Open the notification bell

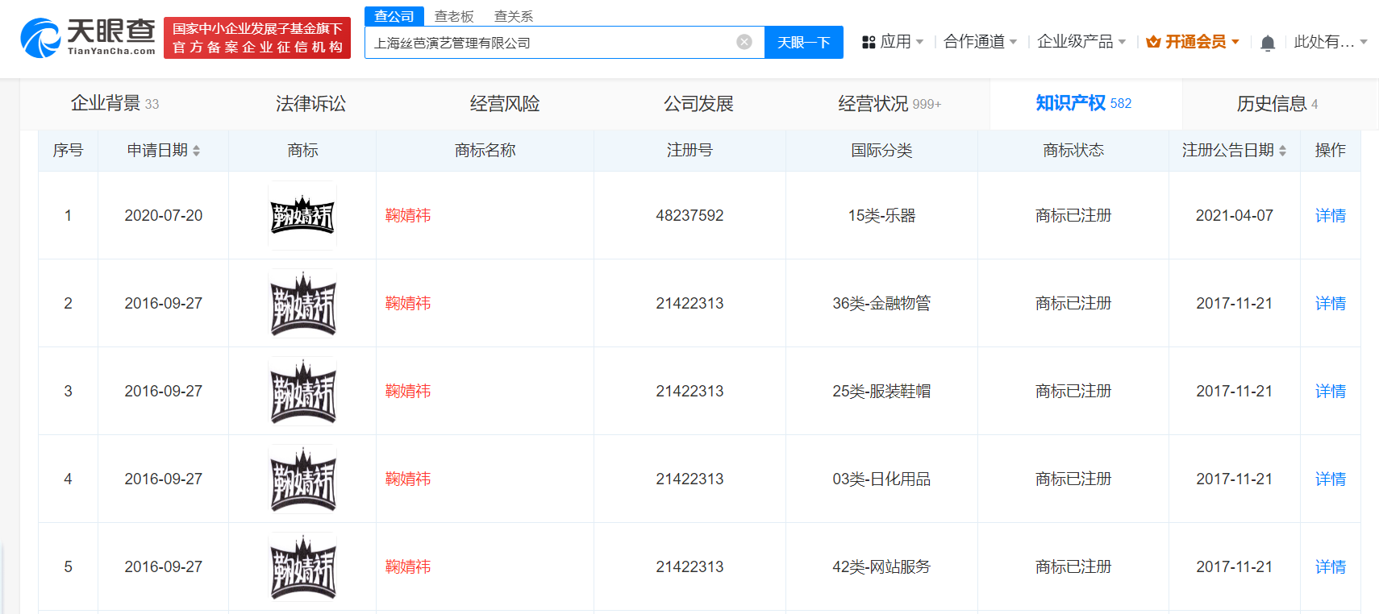click(1267, 43)
